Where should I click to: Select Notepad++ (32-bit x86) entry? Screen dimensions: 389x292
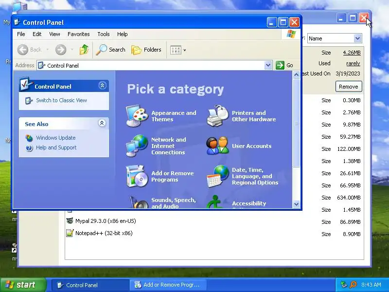pyautogui.click(x=104, y=233)
